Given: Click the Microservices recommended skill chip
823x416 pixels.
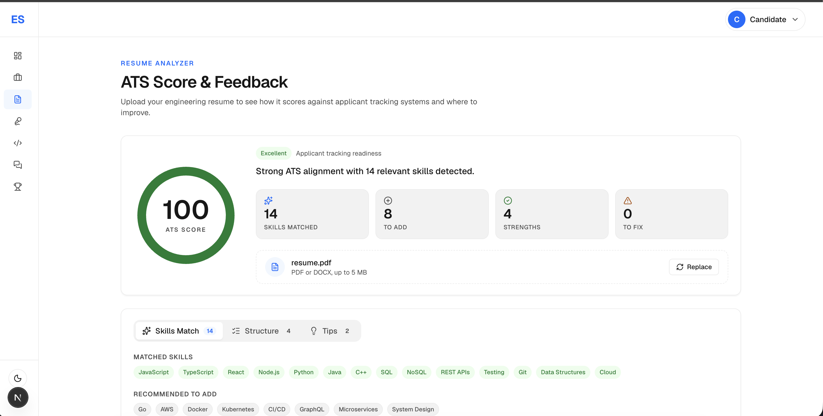Looking at the screenshot, I should click(358, 409).
